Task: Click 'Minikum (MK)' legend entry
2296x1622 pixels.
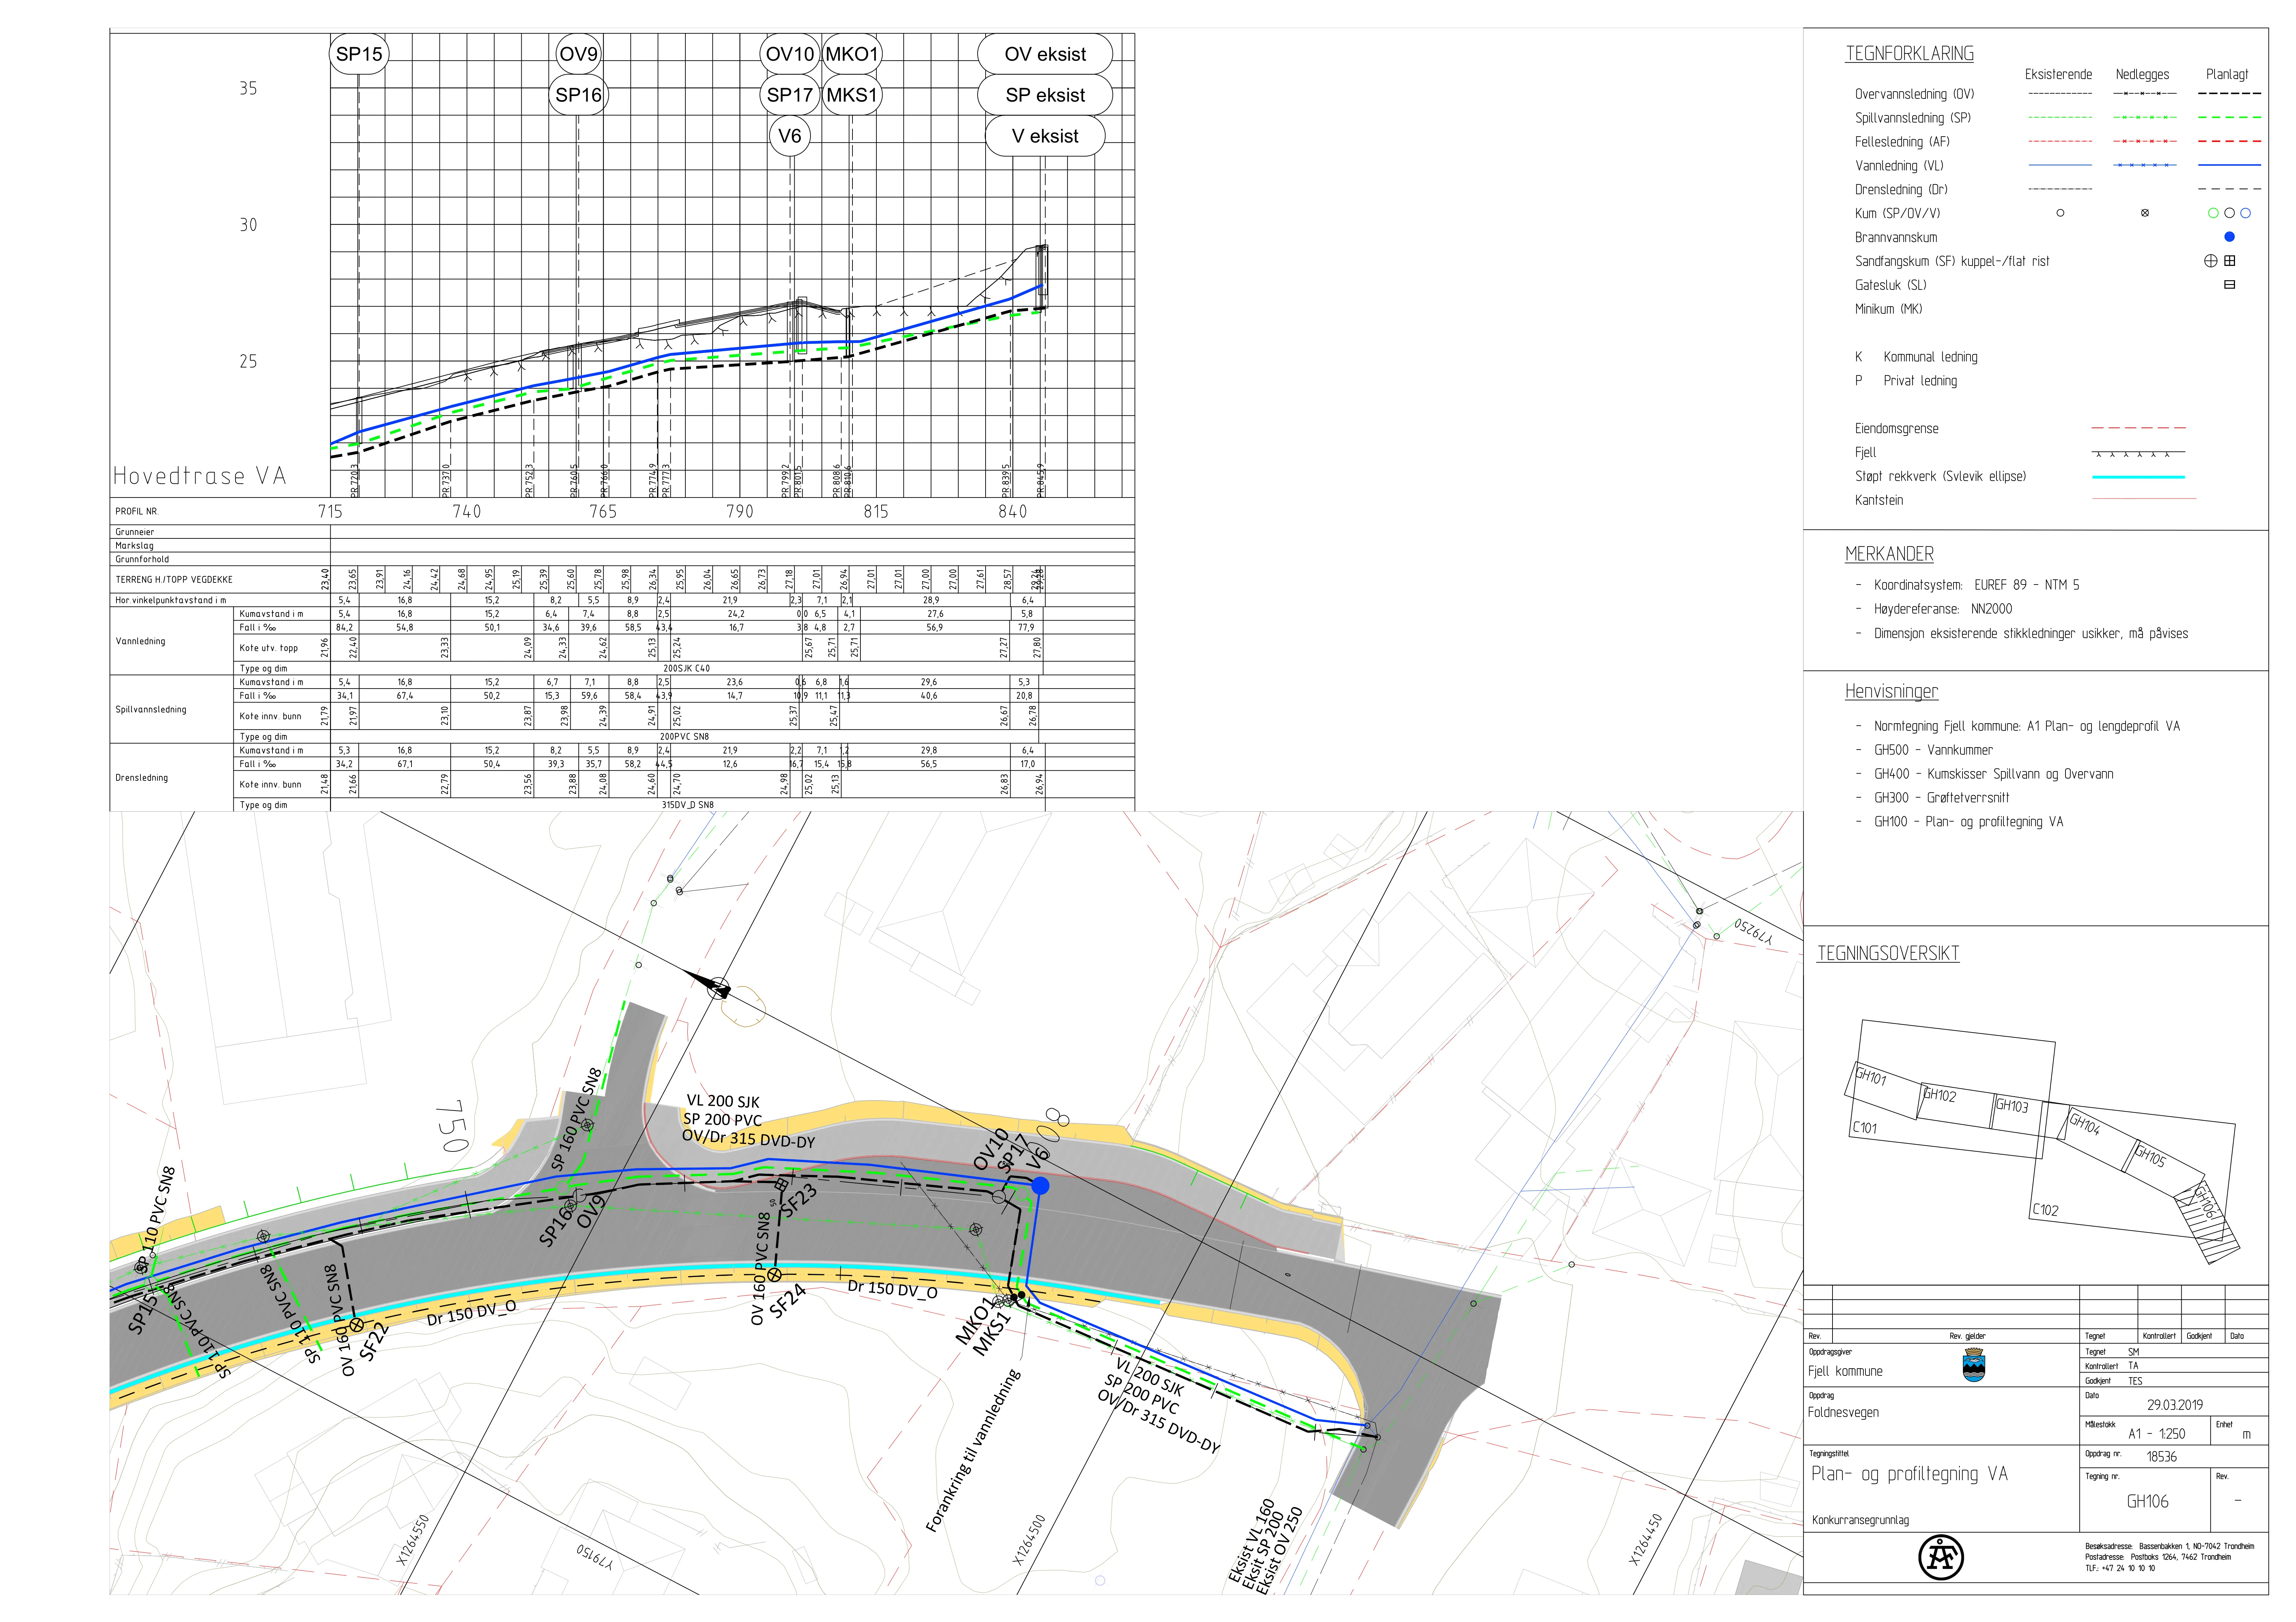Action: click(1888, 309)
